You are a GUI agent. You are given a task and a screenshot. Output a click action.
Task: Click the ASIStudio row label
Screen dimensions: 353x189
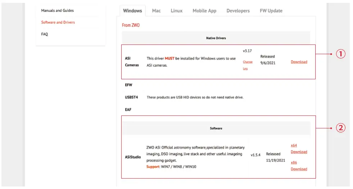coord(133,157)
